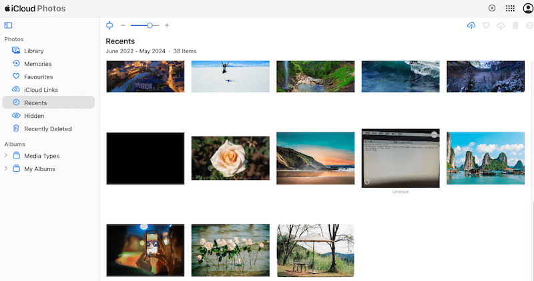Open iCloud Links in the sidebar
534x281 pixels.
[x=48, y=90]
